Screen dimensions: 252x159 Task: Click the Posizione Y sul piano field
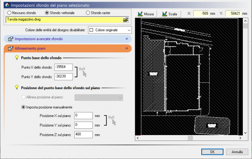click(x=84, y=125)
